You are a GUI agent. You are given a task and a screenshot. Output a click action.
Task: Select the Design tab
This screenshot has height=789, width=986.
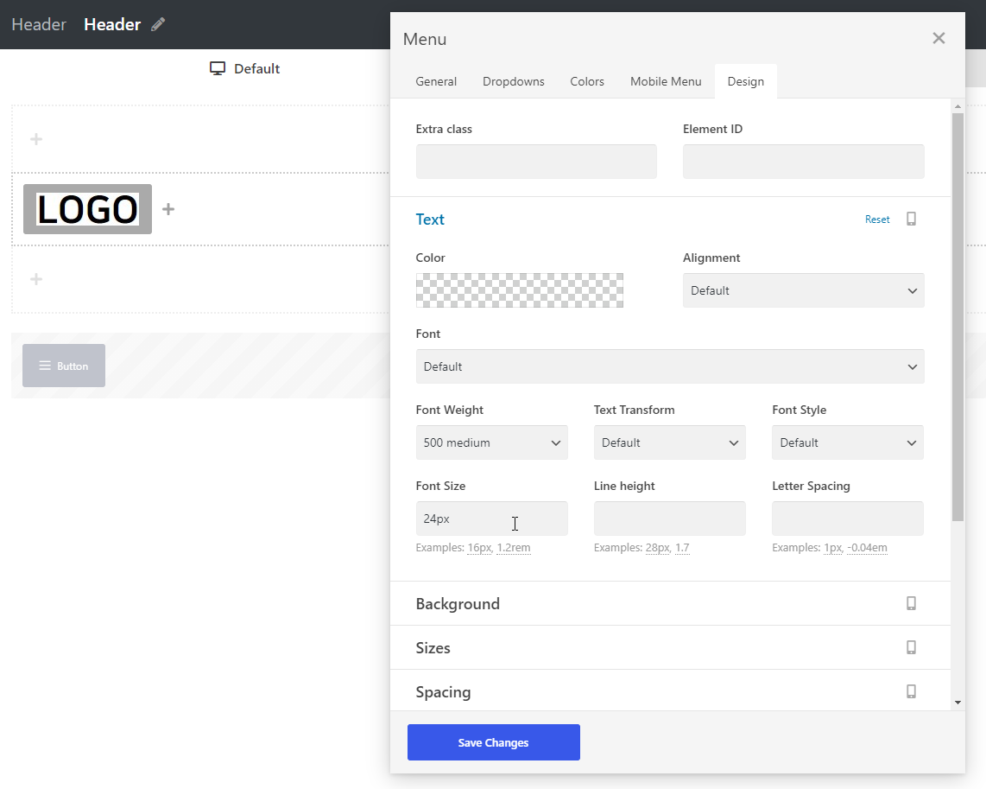746,81
